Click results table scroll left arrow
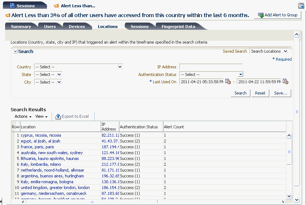 23,202
